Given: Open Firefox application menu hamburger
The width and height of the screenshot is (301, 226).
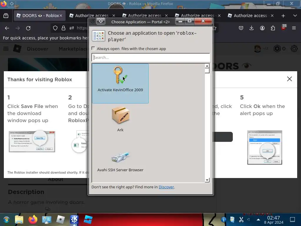Looking at the screenshot, I should click(294, 28).
